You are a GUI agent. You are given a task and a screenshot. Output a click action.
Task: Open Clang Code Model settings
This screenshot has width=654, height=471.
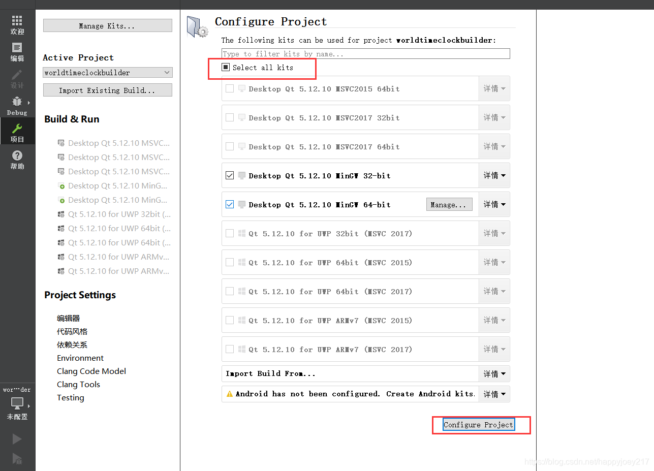[91, 371]
